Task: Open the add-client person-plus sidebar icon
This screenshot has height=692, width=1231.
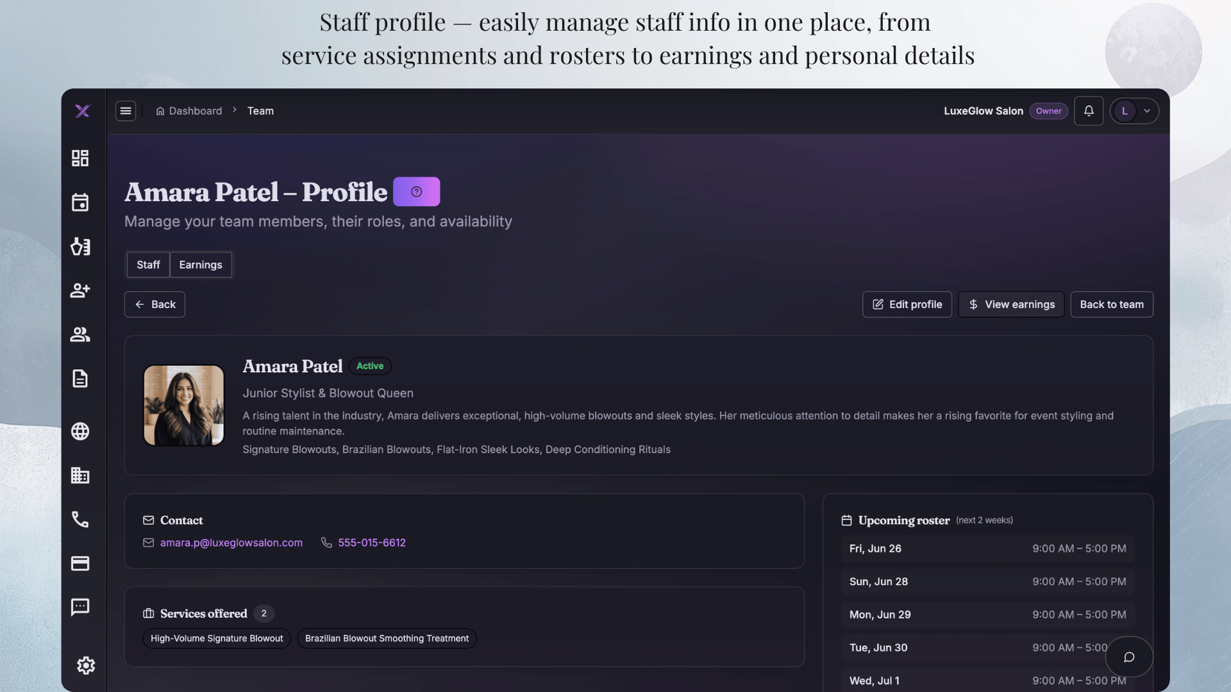Action: pyautogui.click(x=80, y=290)
